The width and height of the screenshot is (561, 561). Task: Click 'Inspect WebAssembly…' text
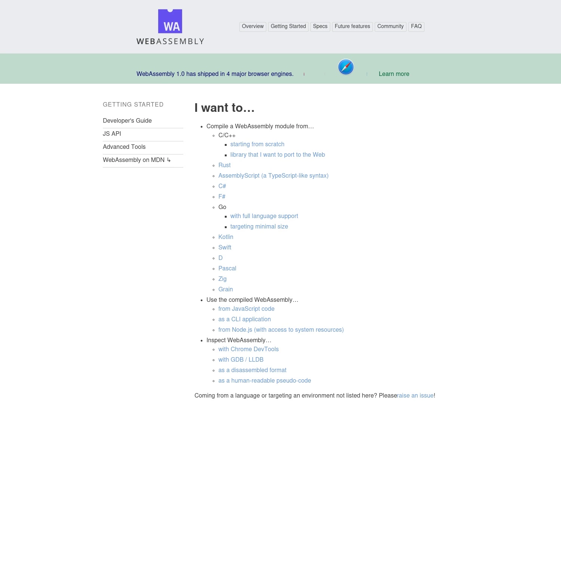[239, 340]
